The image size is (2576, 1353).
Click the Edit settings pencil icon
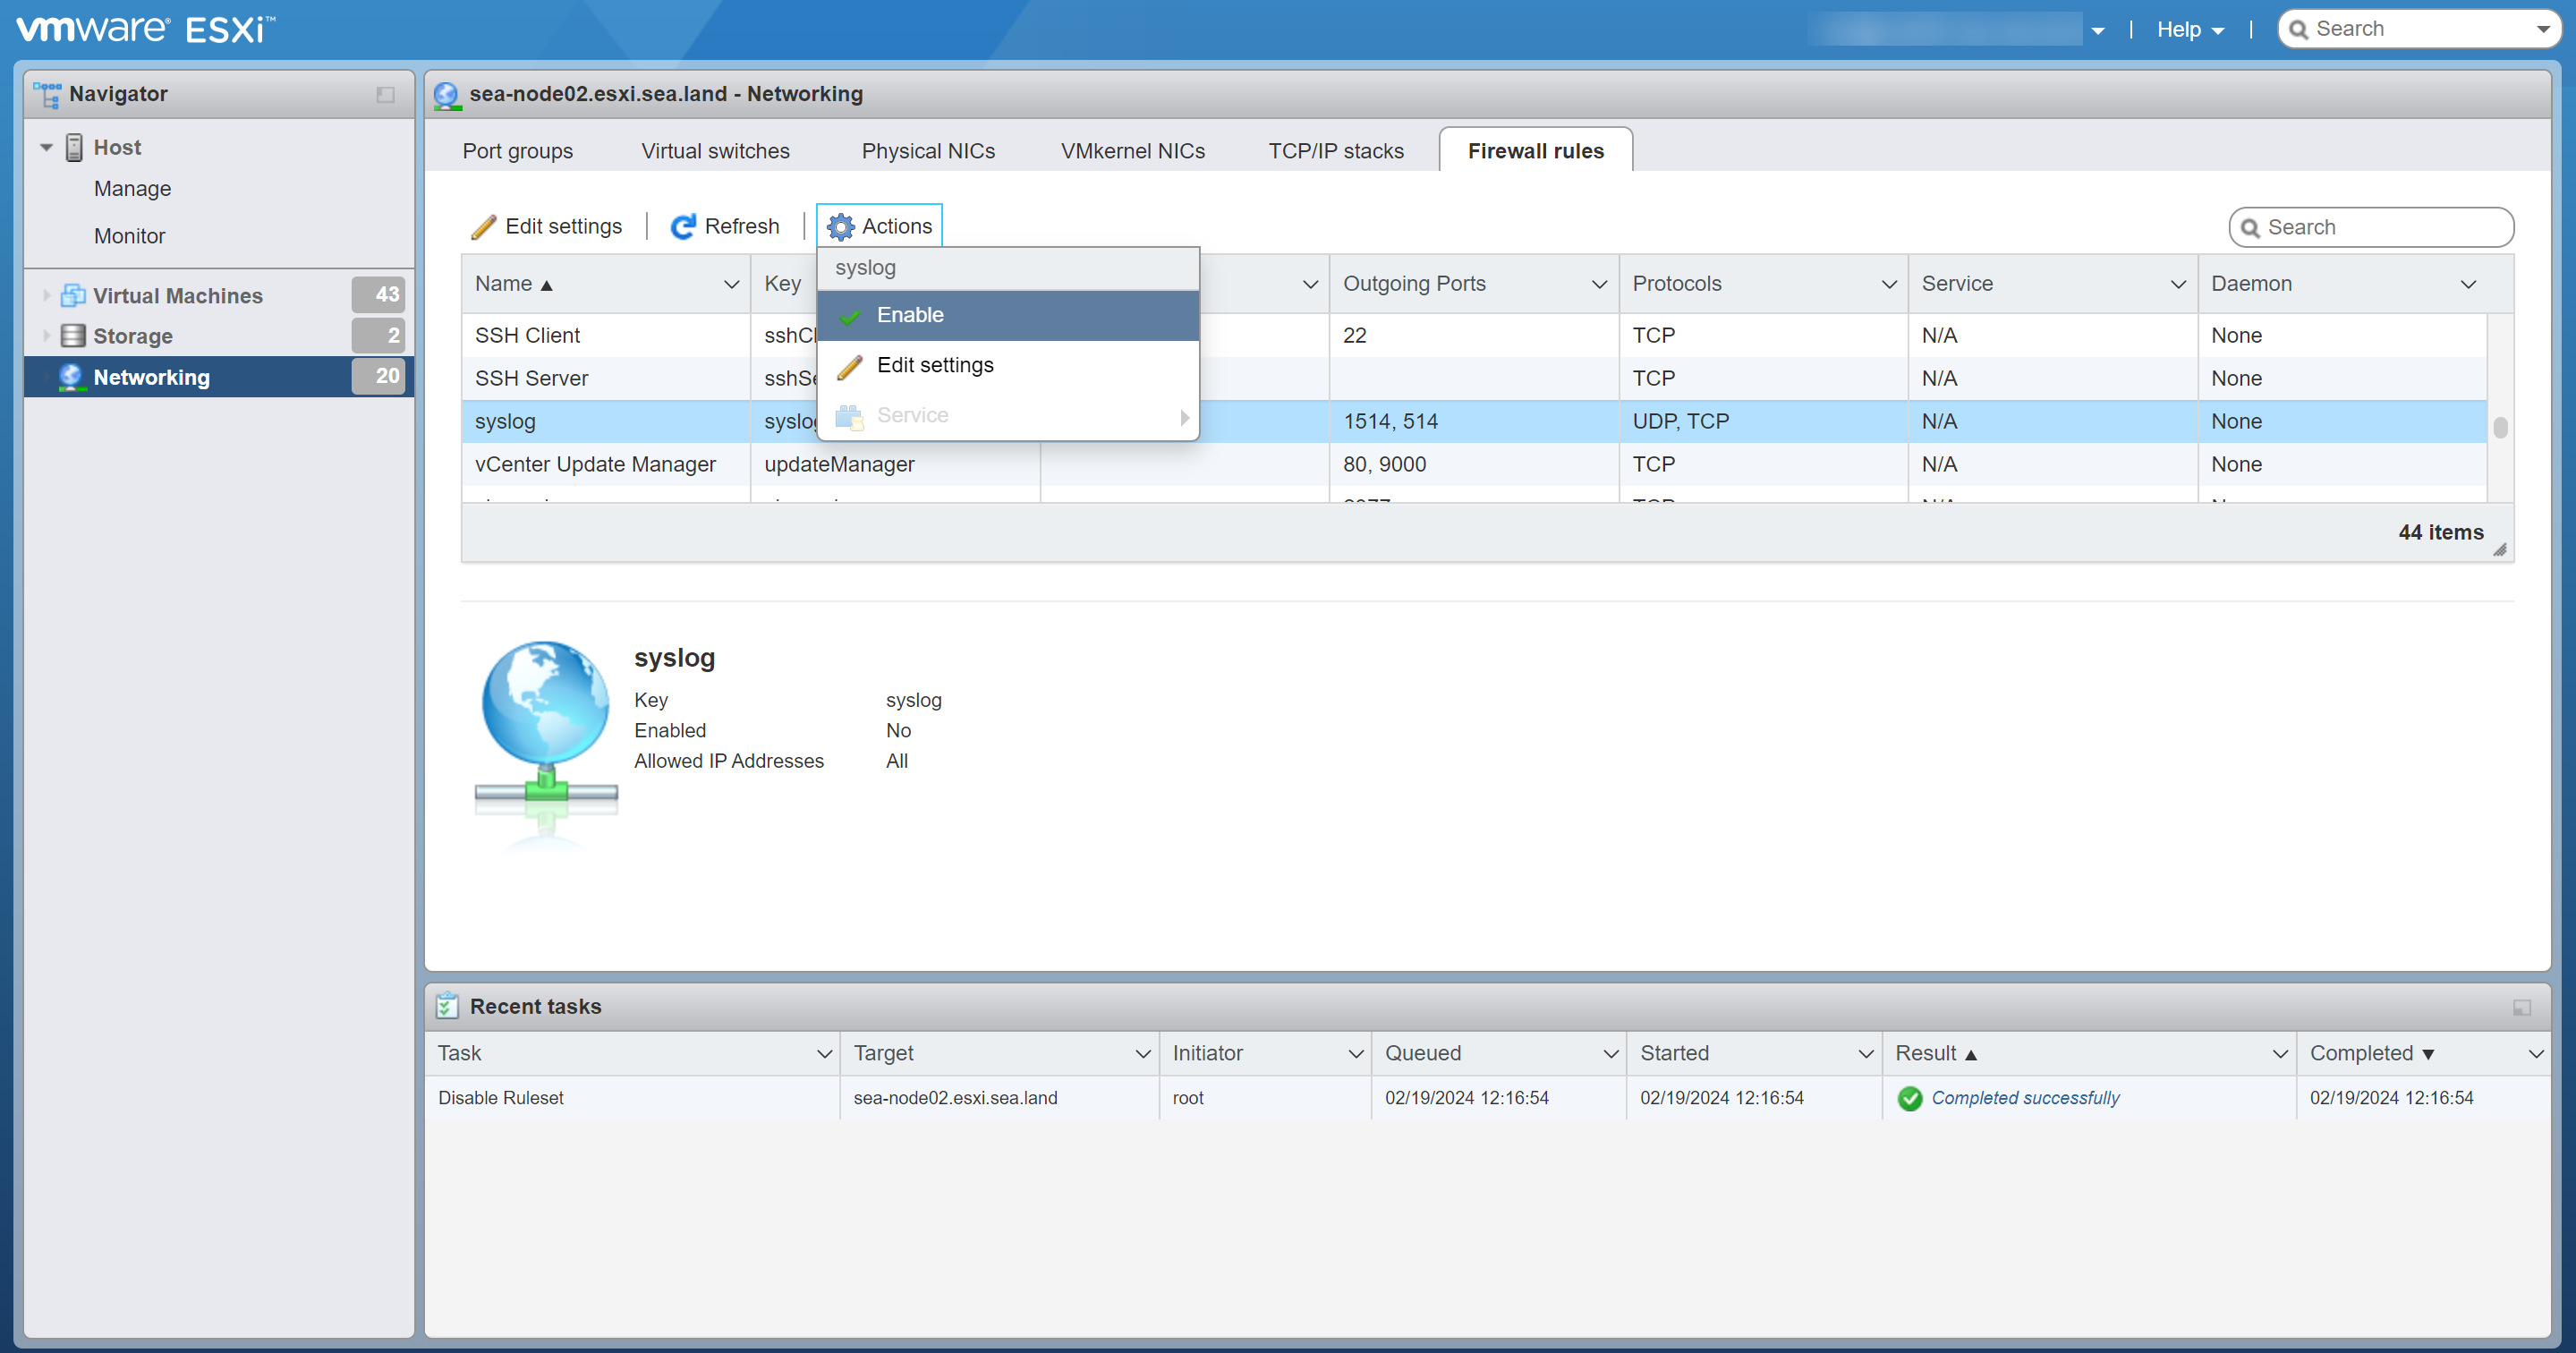click(483, 226)
